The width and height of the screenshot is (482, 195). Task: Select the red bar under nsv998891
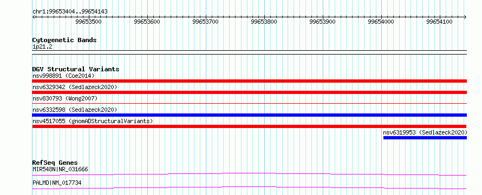pos(249,81)
